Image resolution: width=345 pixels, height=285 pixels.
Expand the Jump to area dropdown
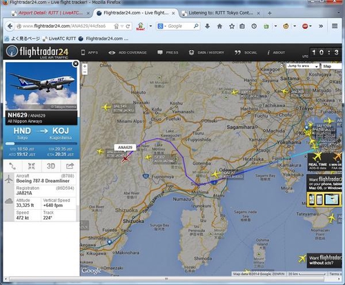click(x=302, y=66)
